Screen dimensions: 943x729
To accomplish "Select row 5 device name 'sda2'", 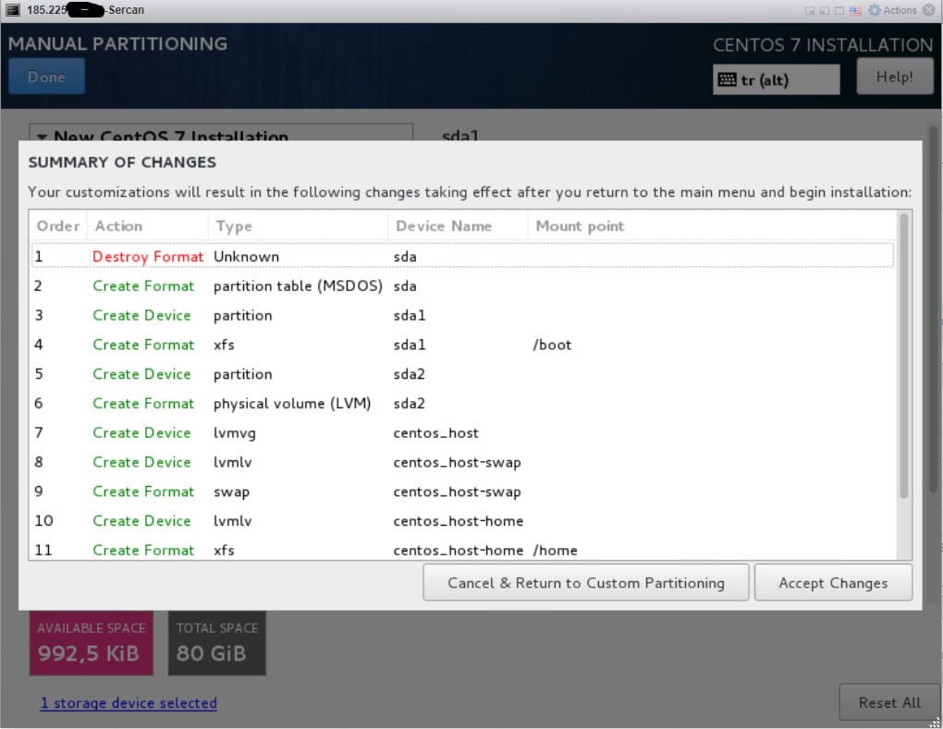I will [x=409, y=374].
